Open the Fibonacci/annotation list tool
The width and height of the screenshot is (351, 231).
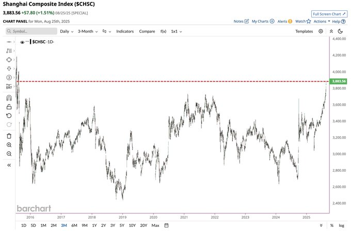(x=9, y=51)
